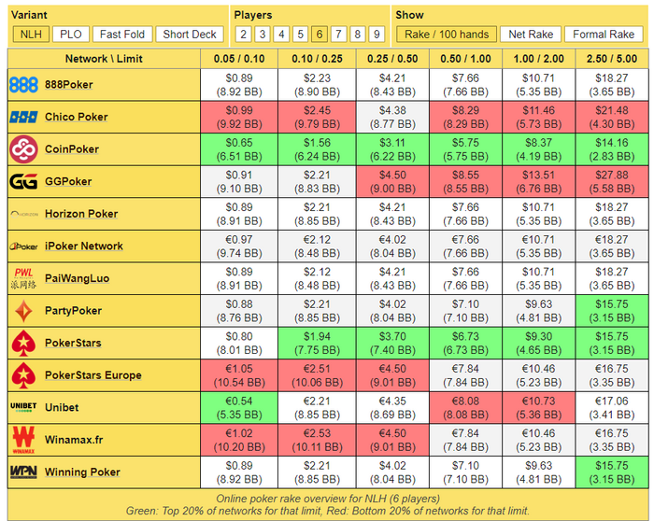This screenshot has height=521, width=654.
Task: Open the PaiWangLuo network link
Action: (78, 278)
